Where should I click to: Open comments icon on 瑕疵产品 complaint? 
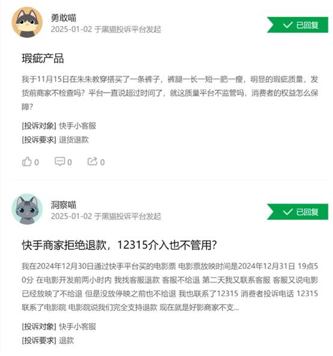[x=60, y=161]
